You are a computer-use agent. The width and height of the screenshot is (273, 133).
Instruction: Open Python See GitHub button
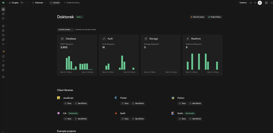(195, 103)
